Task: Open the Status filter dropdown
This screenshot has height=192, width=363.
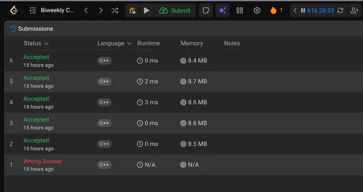Action: [x=36, y=43]
